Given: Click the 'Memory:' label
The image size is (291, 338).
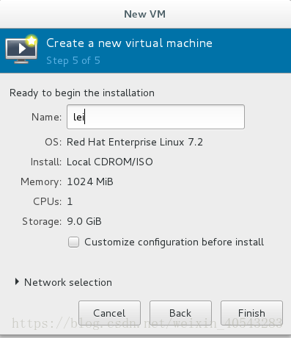Looking at the screenshot, I should tap(41, 182).
